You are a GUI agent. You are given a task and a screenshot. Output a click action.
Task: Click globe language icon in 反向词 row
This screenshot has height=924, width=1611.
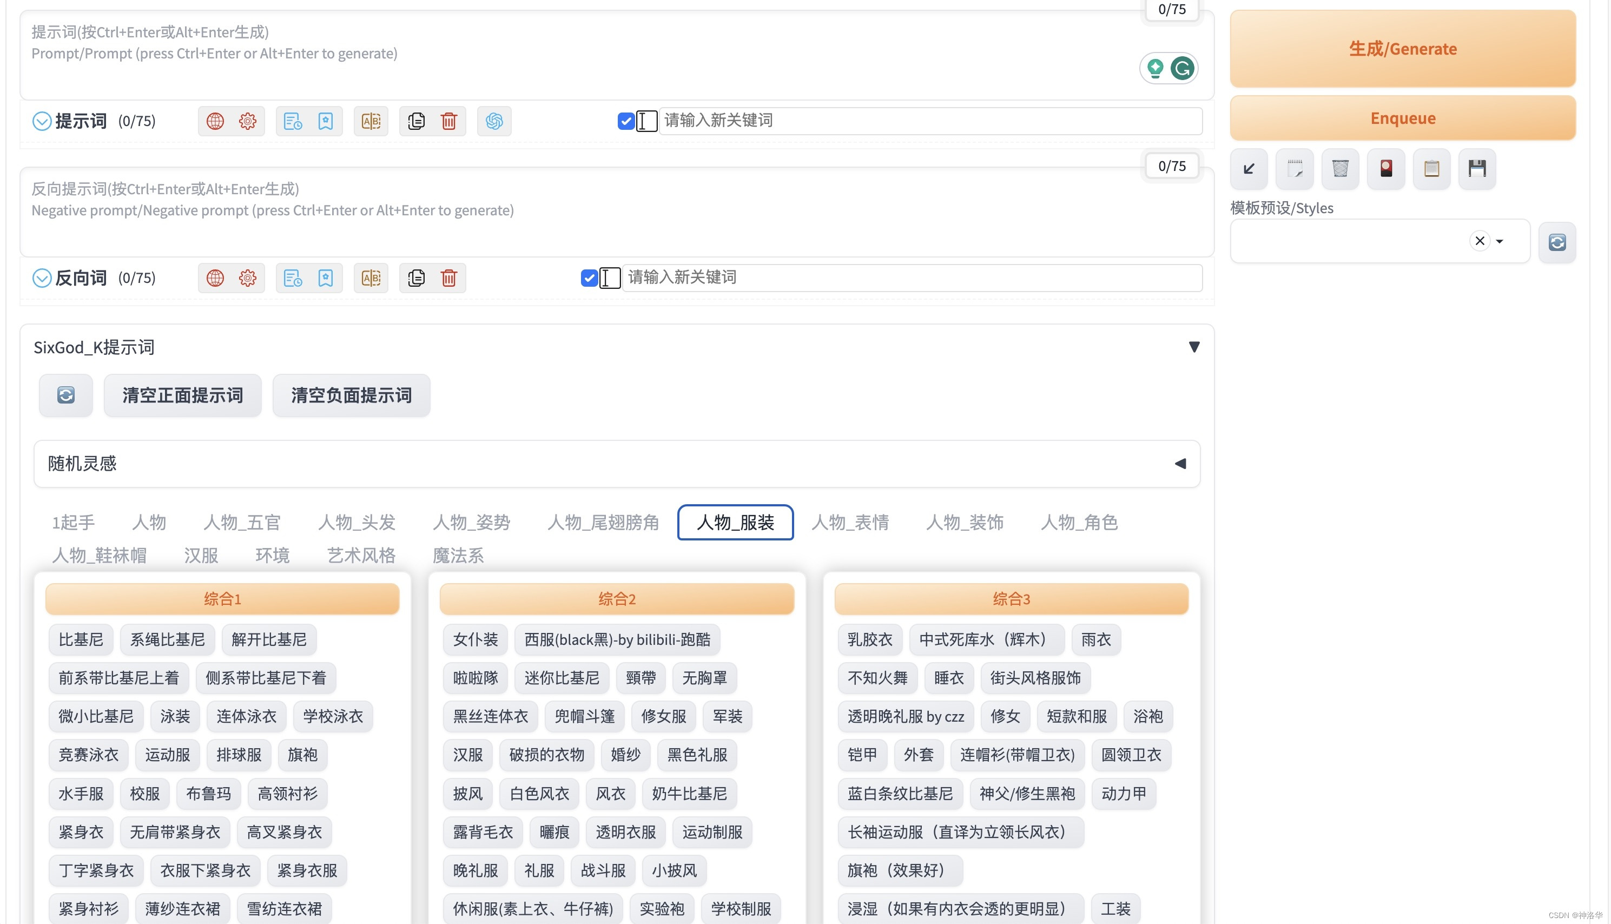tap(215, 278)
